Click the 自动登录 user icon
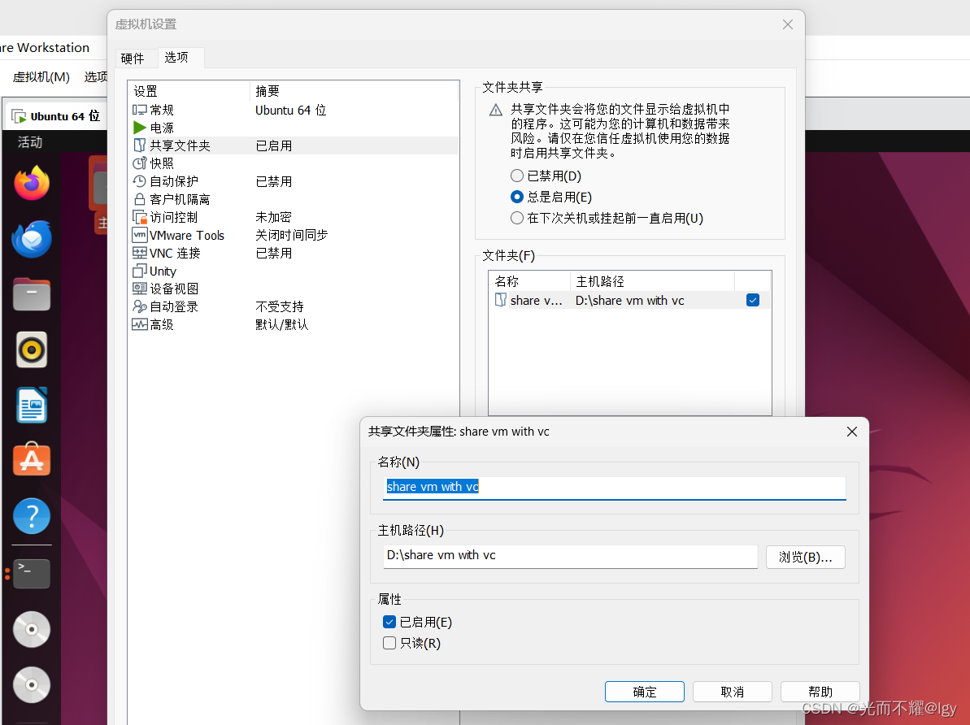Viewport: 970px width, 725px height. pyautogui.click(x=139, y=306)
